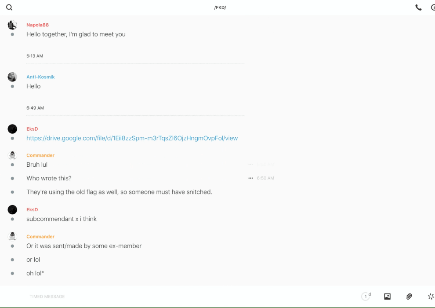The height and width of the screenshot is (308, 435).
Task: Click the Napola88 sender name
Action: click(x=37, y=25)
